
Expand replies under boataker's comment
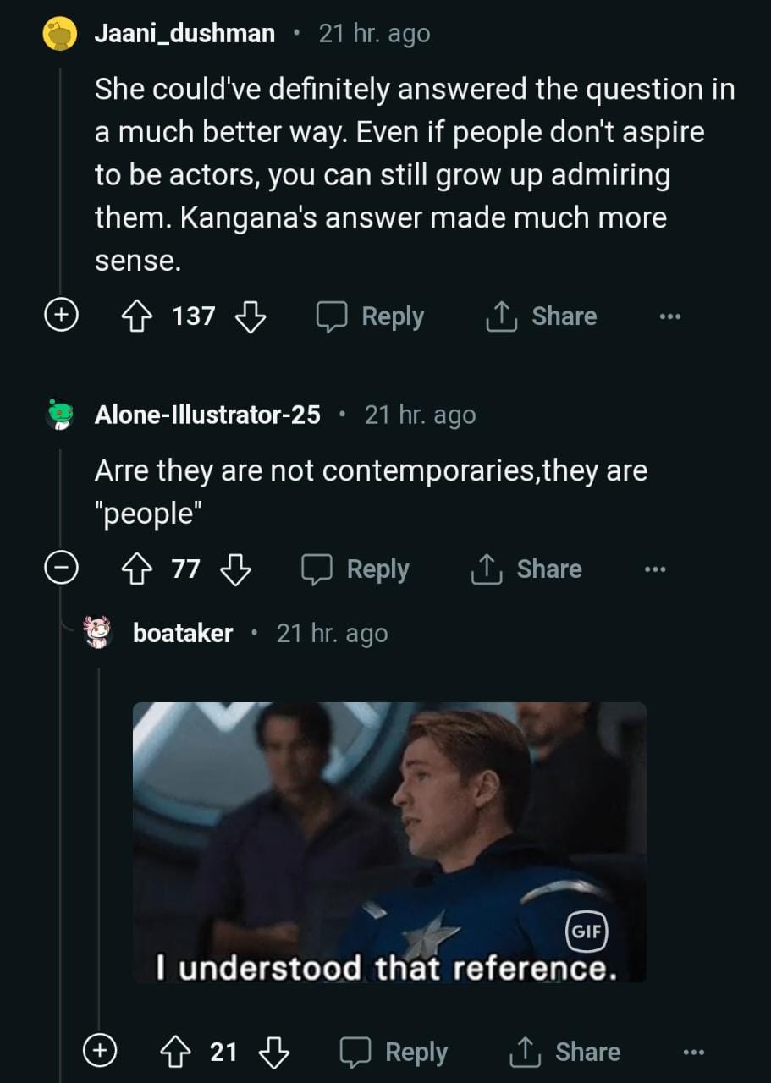point(99,1051)
